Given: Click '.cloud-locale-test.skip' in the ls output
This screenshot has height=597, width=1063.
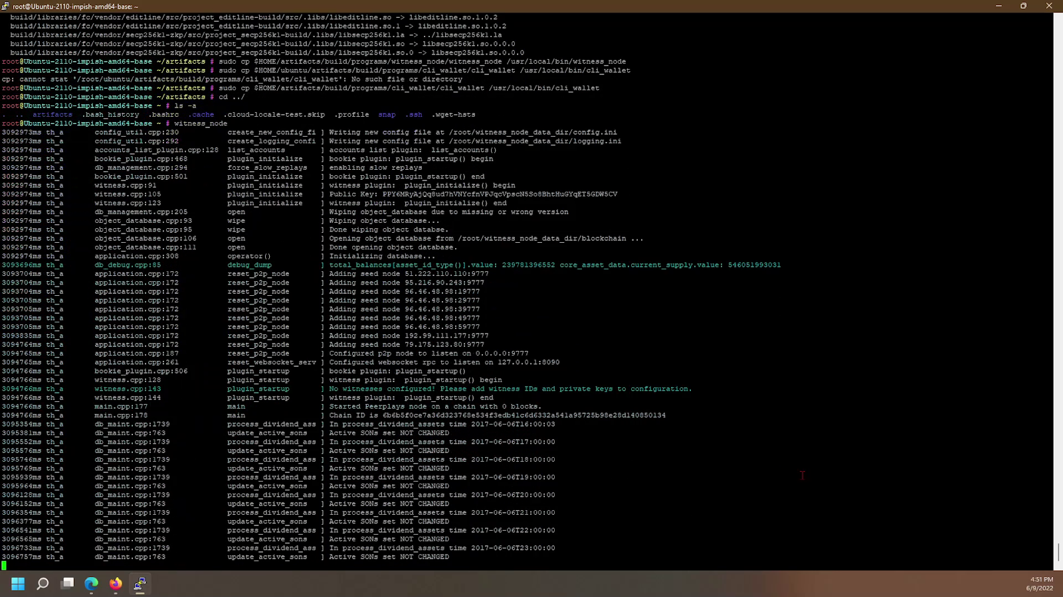Looking at the screenshot, I should tap(274, 115).
